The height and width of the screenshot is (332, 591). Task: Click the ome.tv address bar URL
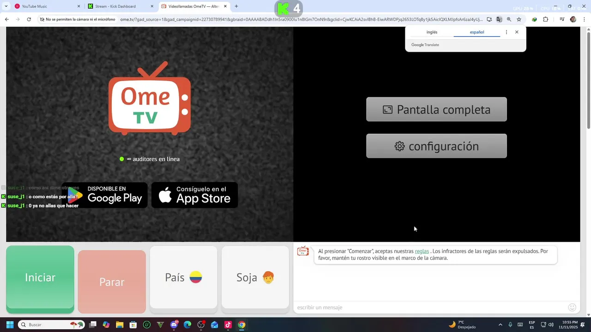(x=301, y=19)
